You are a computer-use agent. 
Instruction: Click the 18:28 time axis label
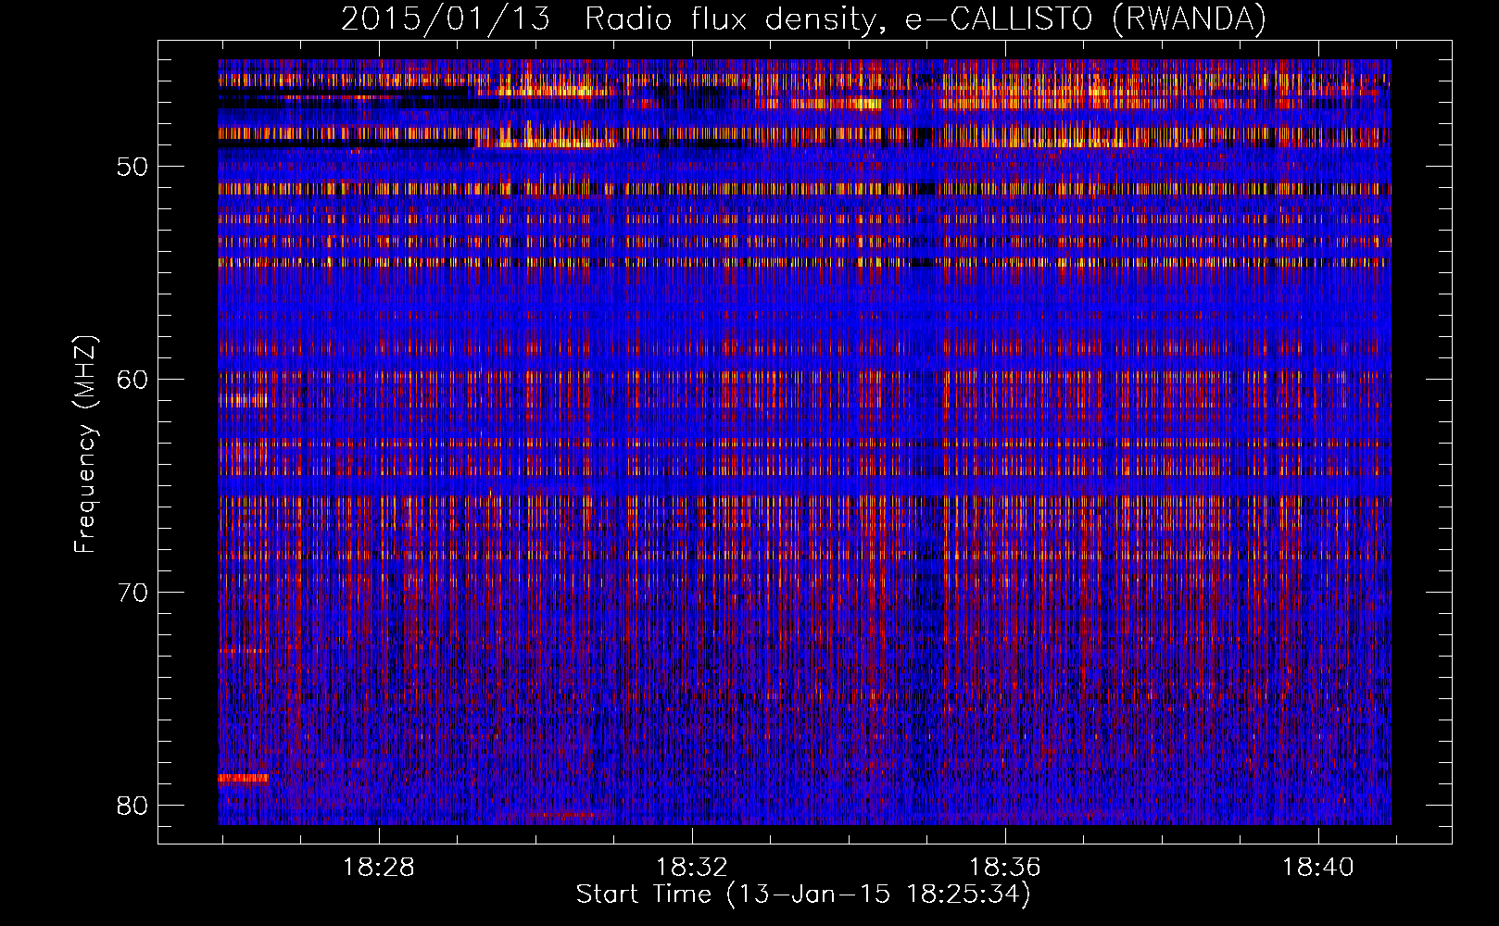(x=378, y=868)
